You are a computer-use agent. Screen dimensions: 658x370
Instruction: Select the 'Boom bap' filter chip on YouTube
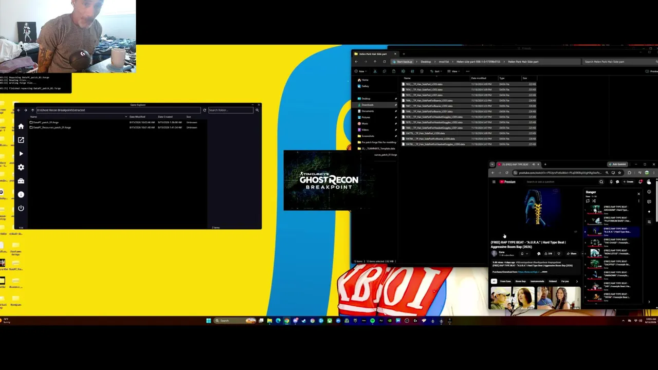pyautogui.click(x=520, y=281)
